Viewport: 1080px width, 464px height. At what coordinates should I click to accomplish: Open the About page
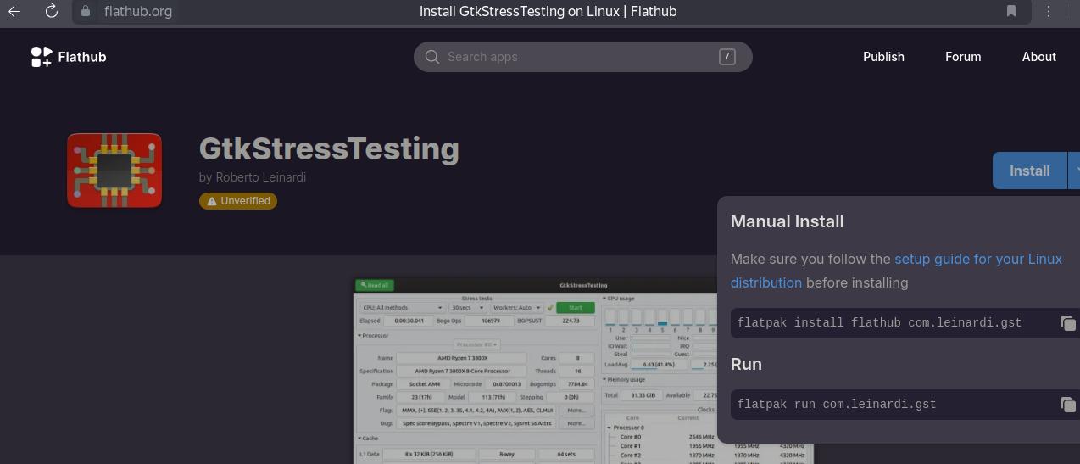coord(1038,57)
